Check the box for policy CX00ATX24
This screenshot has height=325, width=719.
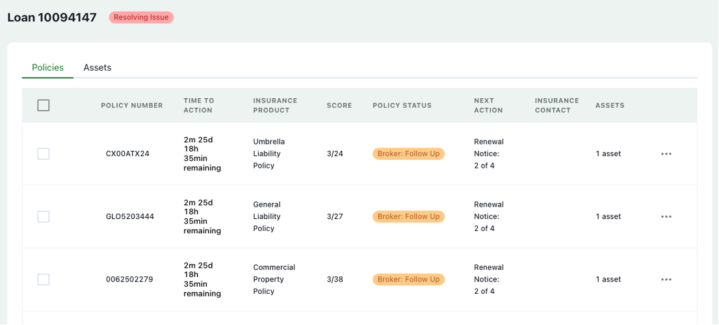pos(44,154)
